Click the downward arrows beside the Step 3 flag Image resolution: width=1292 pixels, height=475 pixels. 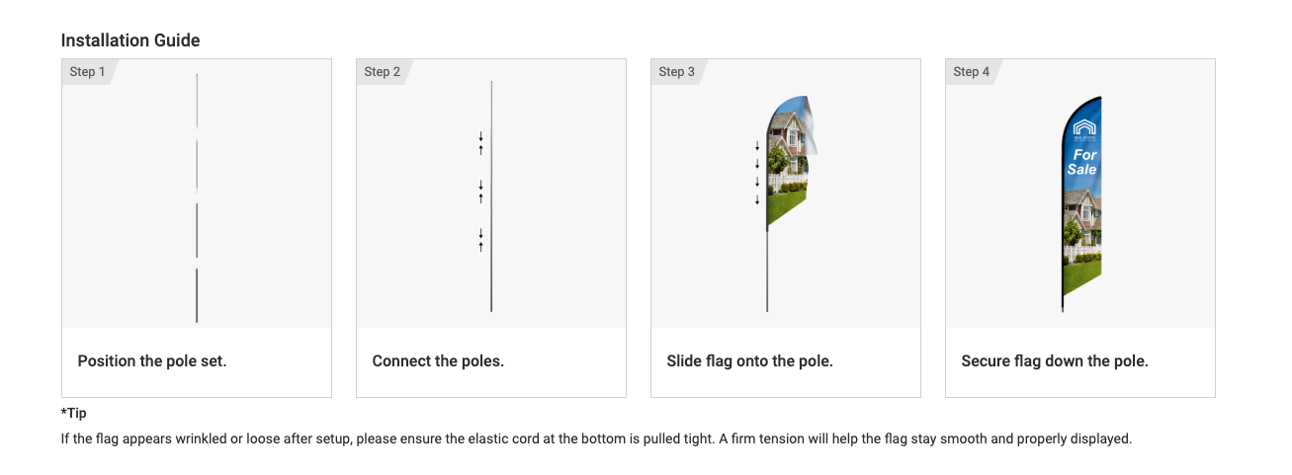point(757,173)
